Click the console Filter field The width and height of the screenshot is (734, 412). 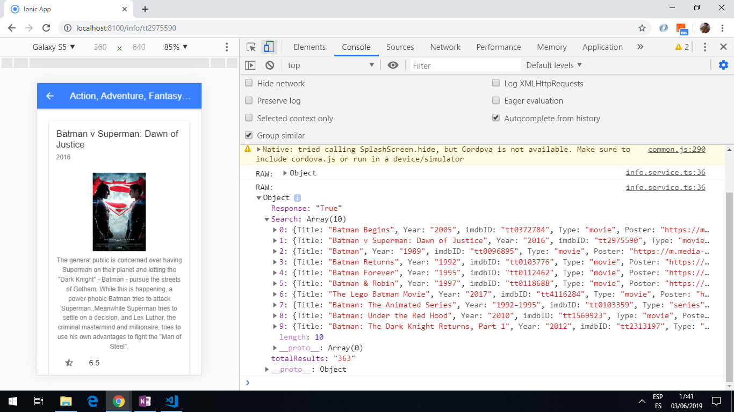click(x=465, y=65)
